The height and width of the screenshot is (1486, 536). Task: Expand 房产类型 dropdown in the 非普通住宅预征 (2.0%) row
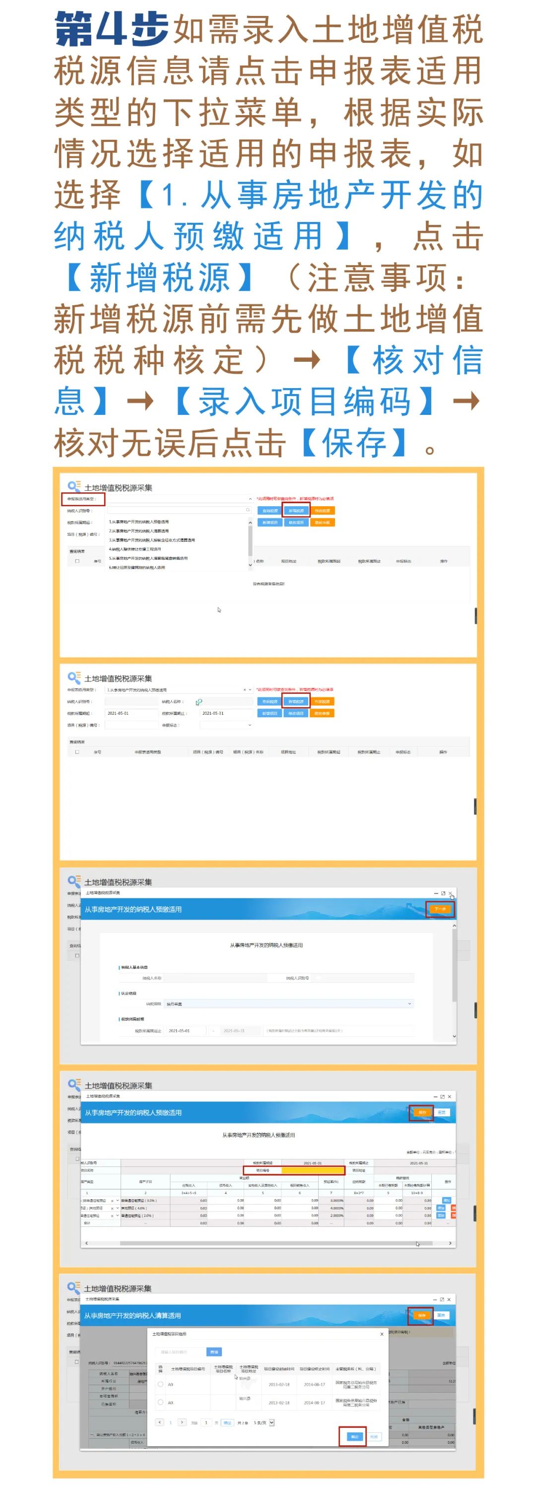[118, 1216]
